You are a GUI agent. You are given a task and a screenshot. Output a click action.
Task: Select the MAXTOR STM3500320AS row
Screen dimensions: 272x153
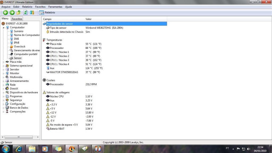tap(105, 72)
